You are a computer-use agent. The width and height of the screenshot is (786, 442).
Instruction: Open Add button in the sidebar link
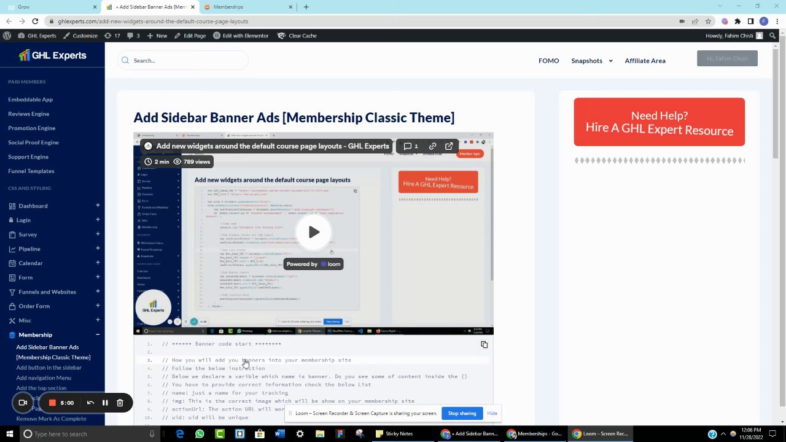pos(49,368)
